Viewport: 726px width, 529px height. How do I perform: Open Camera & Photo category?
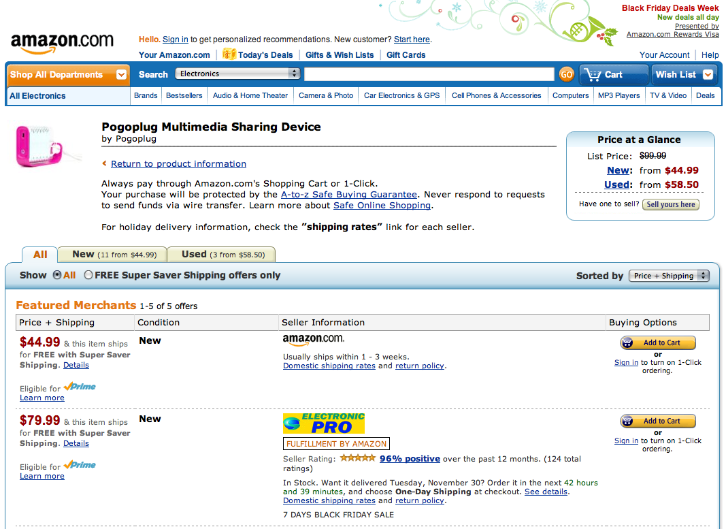point(326,95)
